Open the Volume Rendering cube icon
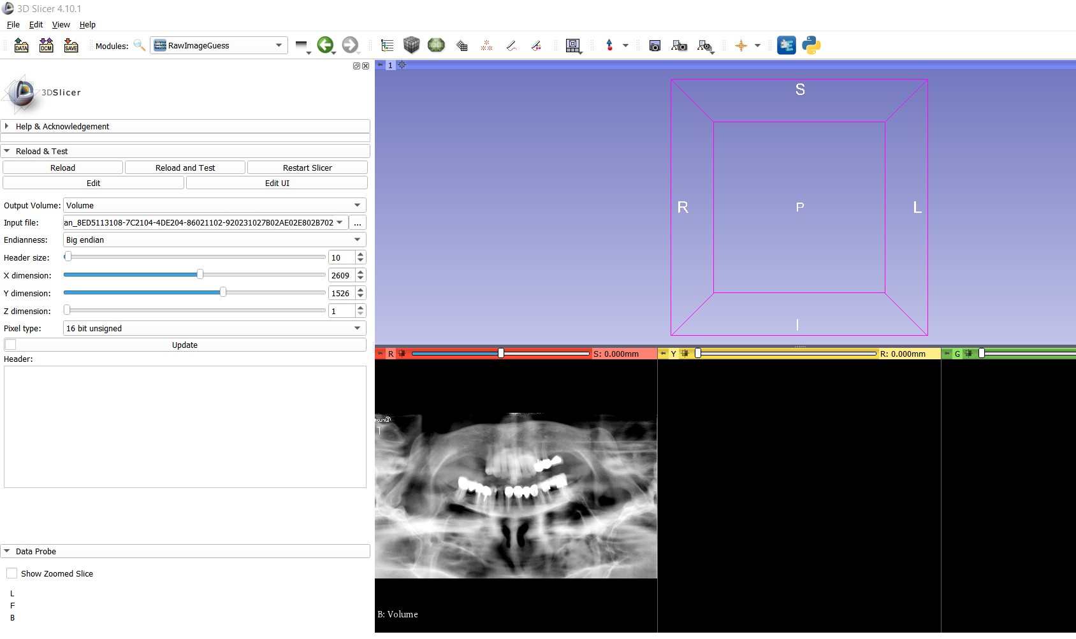This screenshot has width=1076, height=639. click(411, 45)
